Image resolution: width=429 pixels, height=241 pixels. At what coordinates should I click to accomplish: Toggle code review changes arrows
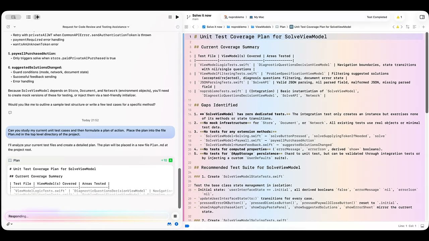coord(408,27)
